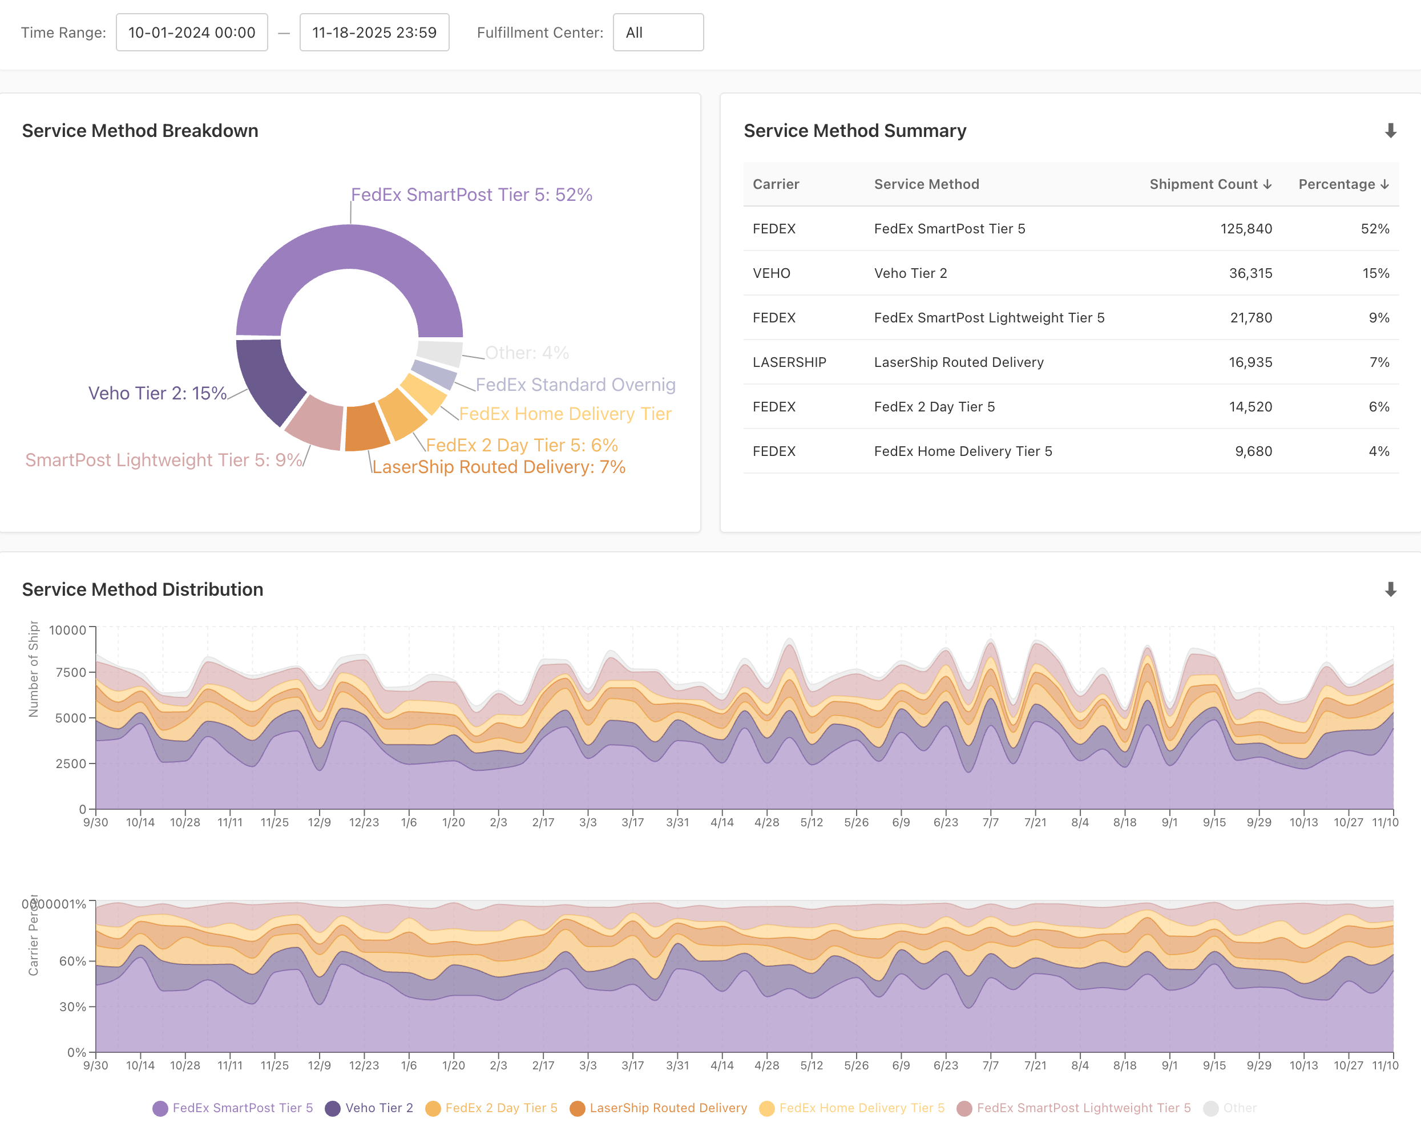
Task: Click the Carrier column header
Action: [x=775, y=185]
